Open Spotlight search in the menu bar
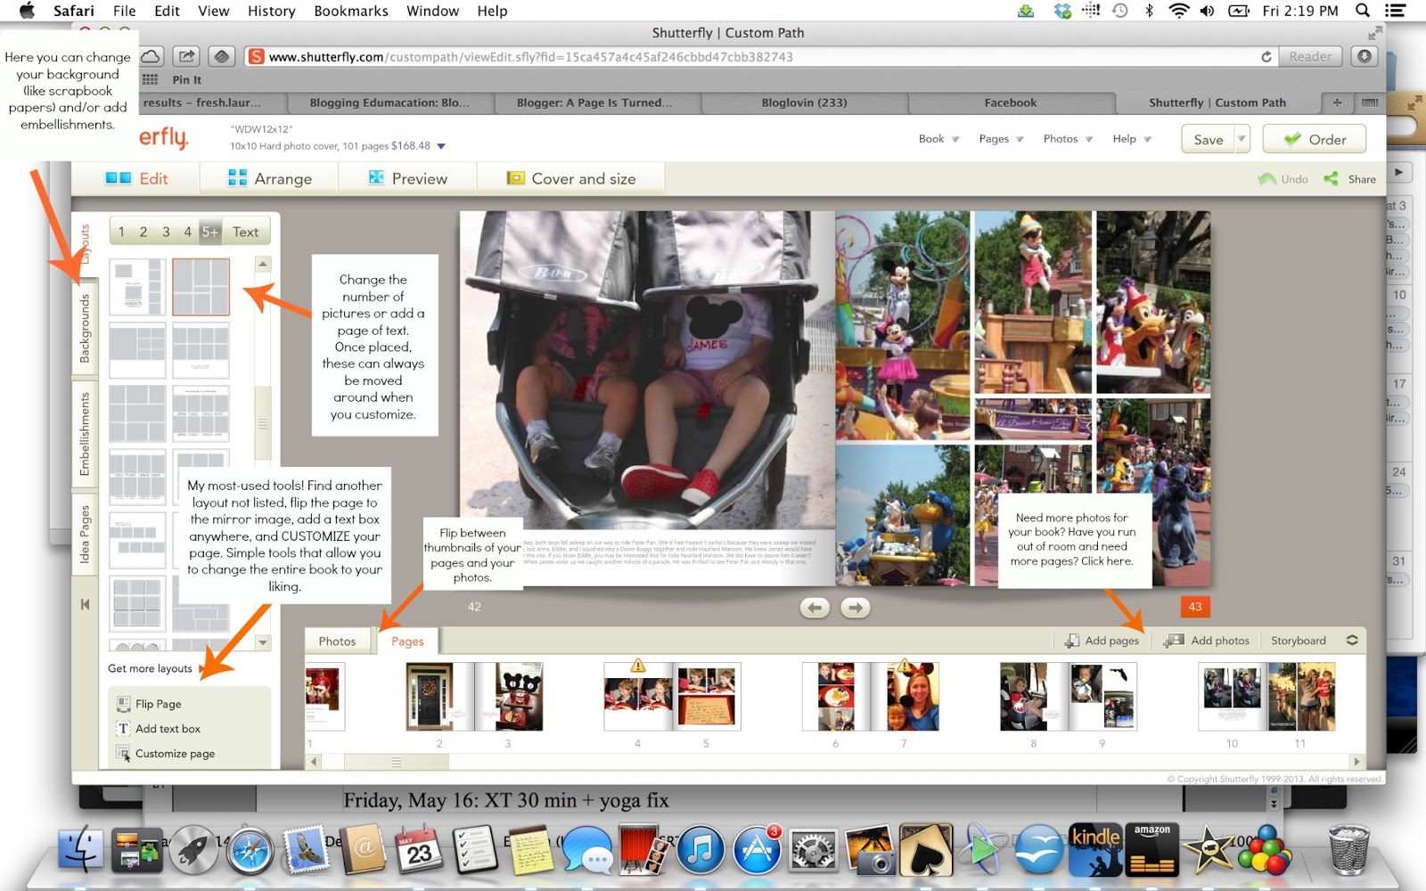 click(1363, 11)
